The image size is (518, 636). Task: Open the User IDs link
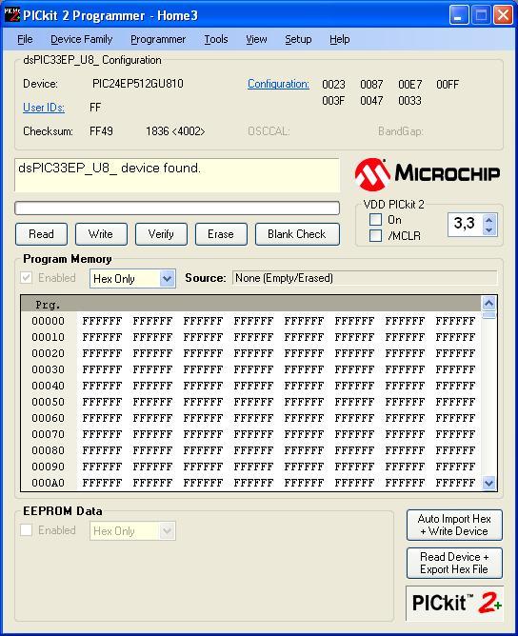pos(44,108)
